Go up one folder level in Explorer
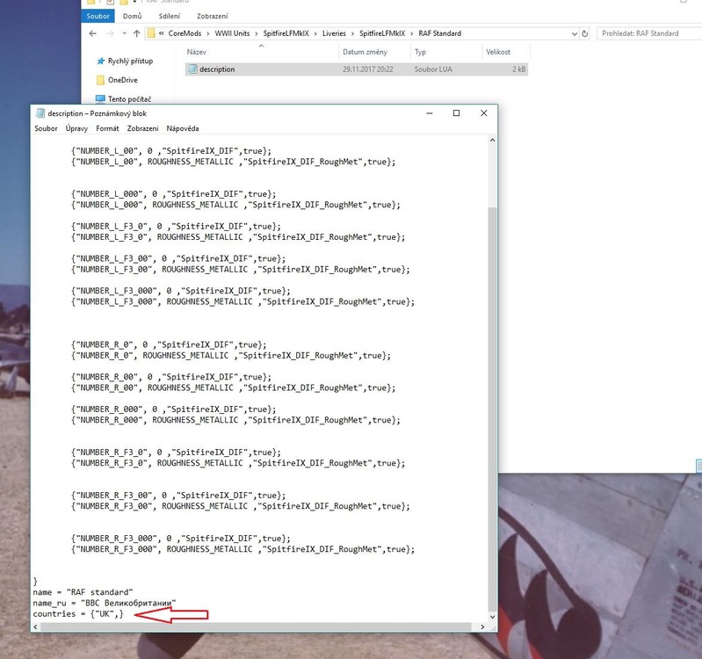The width and height of the screenshot is (702, 659). coord(136,33)
